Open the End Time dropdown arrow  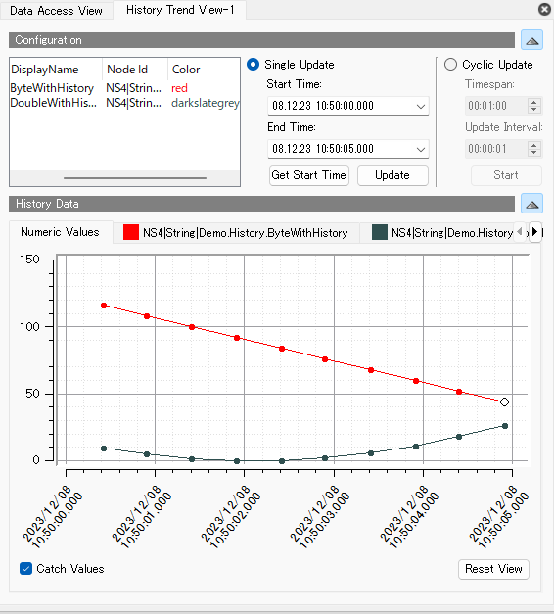click(x=421, y=149)
